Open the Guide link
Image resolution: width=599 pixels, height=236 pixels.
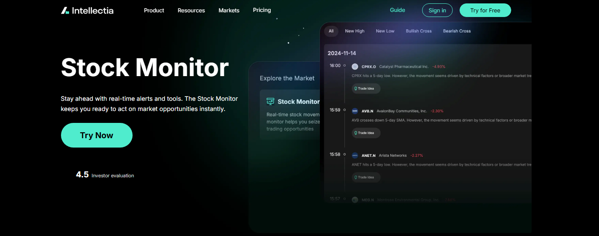pos(397,10)
